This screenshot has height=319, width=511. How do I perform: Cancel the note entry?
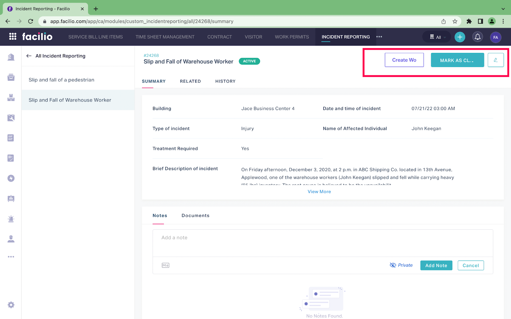point(470,265)
